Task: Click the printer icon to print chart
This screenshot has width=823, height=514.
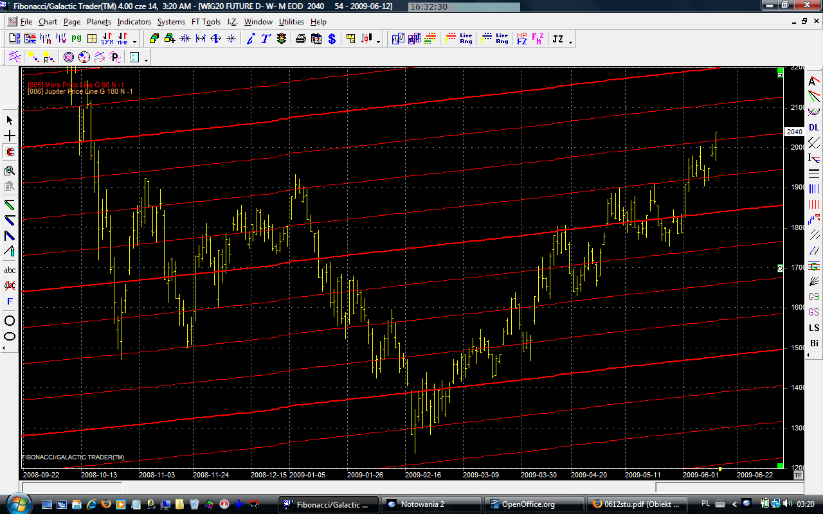Action: (300, 39)
